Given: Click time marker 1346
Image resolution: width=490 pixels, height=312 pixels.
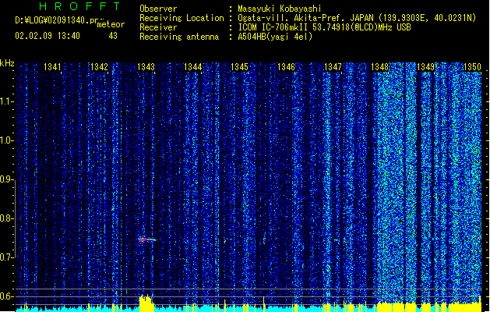Looking at the screenshot, I should click(286, 67).
